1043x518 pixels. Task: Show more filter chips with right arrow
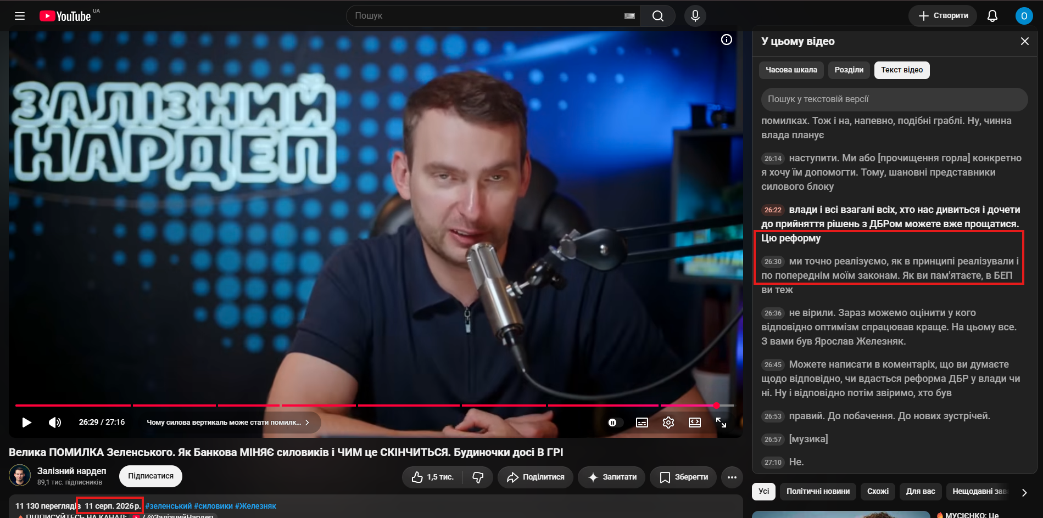point(1024,492)
